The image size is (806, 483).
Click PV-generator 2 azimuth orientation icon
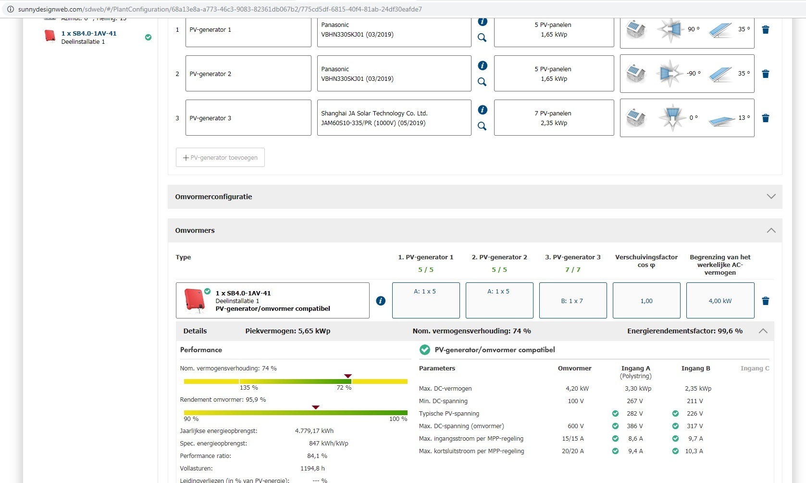tap(670, 74)
